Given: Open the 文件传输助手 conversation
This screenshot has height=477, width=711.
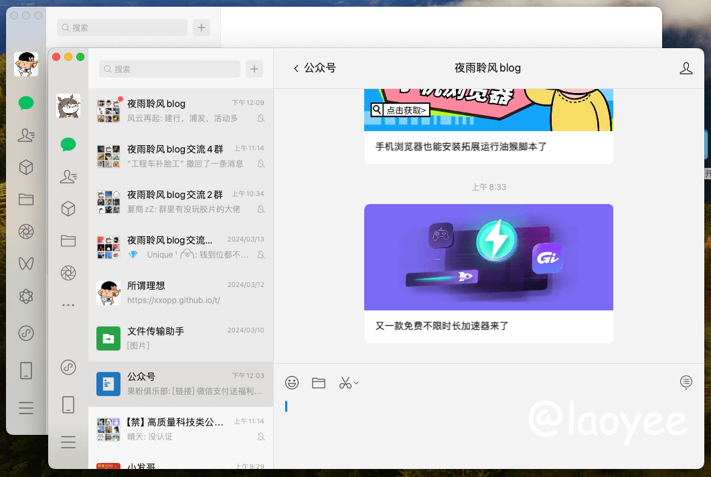Looking at the screenshot, I should (x=181, y=338).
